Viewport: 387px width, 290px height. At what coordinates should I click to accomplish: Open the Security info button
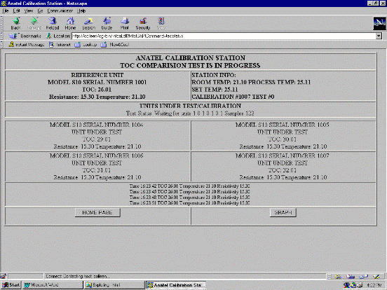coord(142,23)
